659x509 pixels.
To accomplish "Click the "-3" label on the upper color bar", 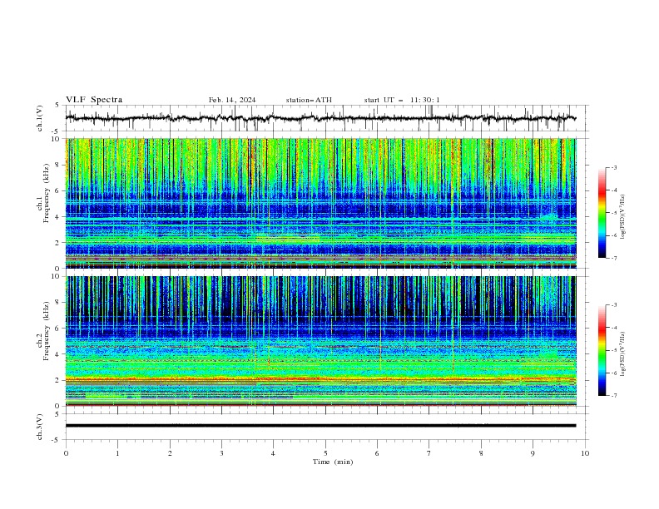I will pos(614,167).
